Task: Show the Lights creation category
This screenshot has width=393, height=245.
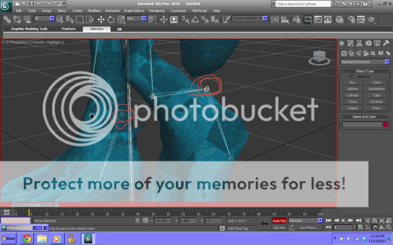Action: point(359,53)
